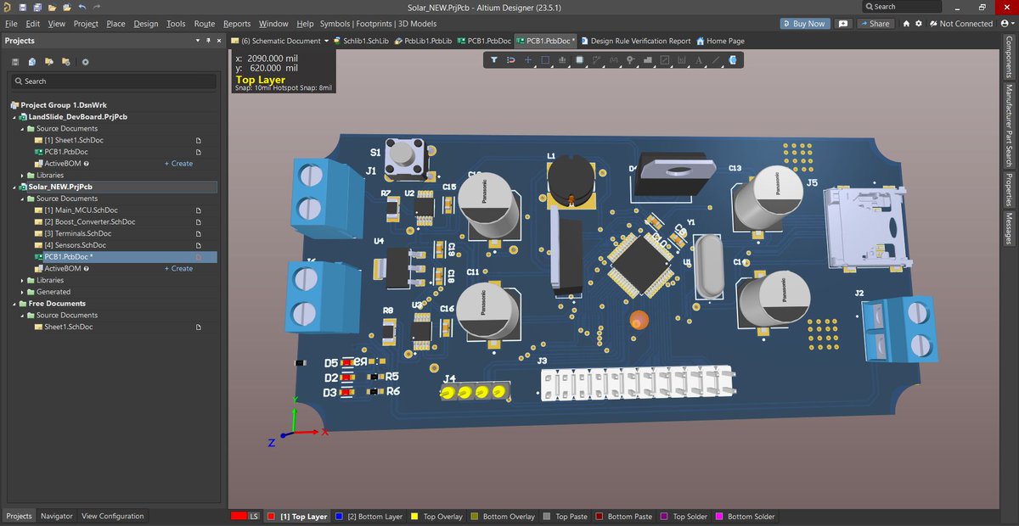Open the Route menu
The width and height of the screenshot is (1019, 526).
pos(205,24)
